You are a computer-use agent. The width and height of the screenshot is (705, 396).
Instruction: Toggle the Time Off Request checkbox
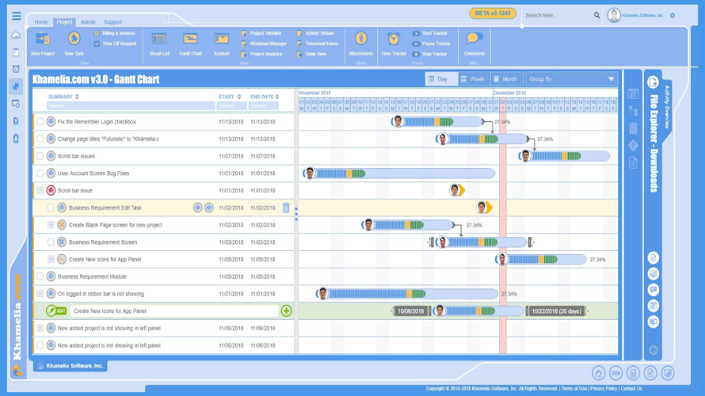coord(97,44)
